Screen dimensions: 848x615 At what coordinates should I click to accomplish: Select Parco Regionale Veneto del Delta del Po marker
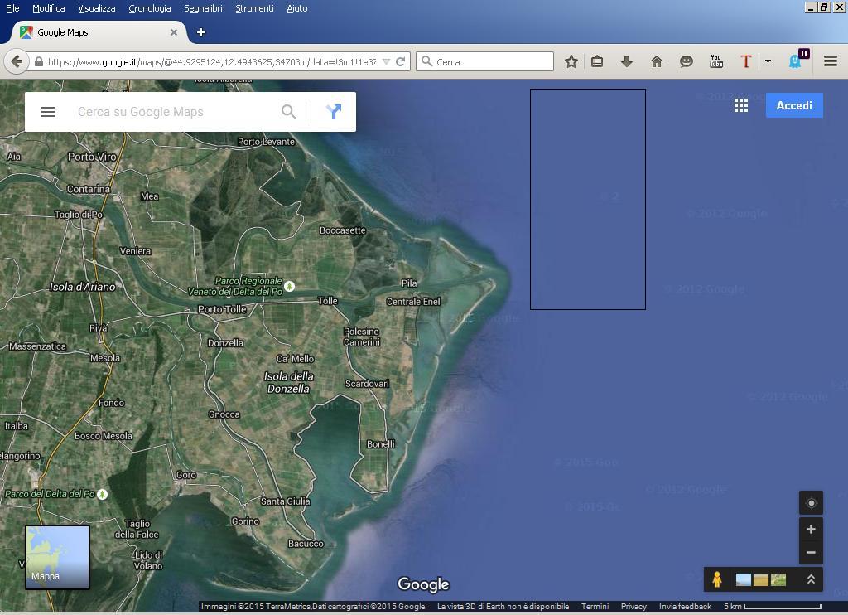(289, 286)
